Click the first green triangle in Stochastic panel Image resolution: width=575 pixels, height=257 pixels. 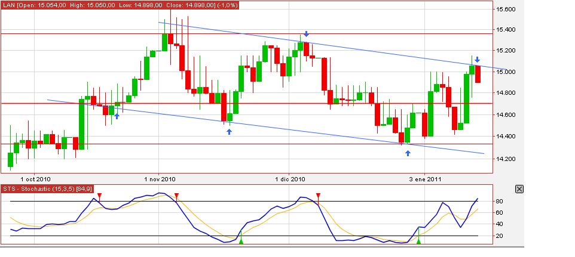click(241, 241)
